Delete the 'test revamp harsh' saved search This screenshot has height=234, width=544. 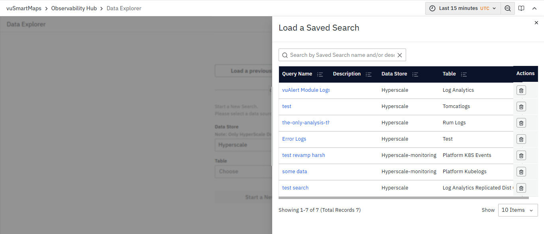pos(521,156)
